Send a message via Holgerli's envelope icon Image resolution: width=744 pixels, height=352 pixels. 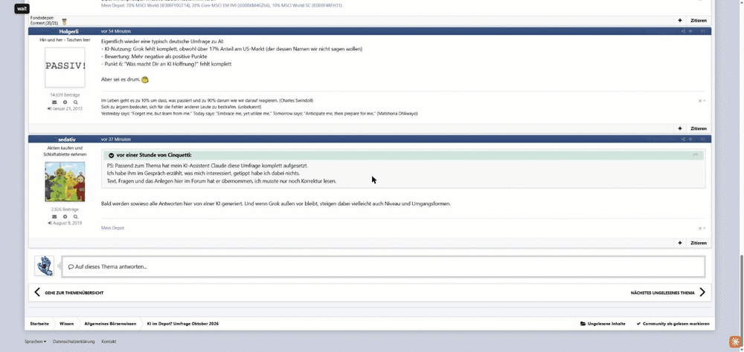coord(54,102)
